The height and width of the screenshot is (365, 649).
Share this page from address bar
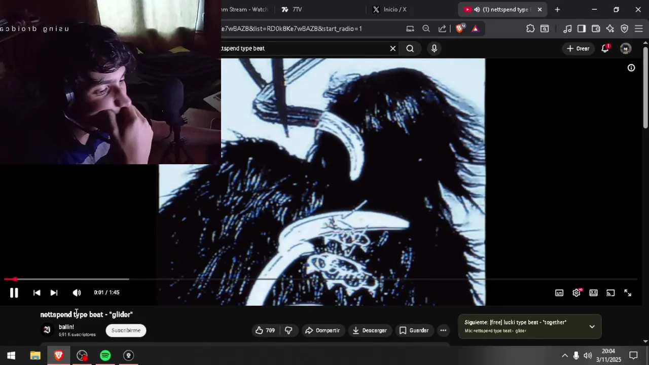coord(442,29)
